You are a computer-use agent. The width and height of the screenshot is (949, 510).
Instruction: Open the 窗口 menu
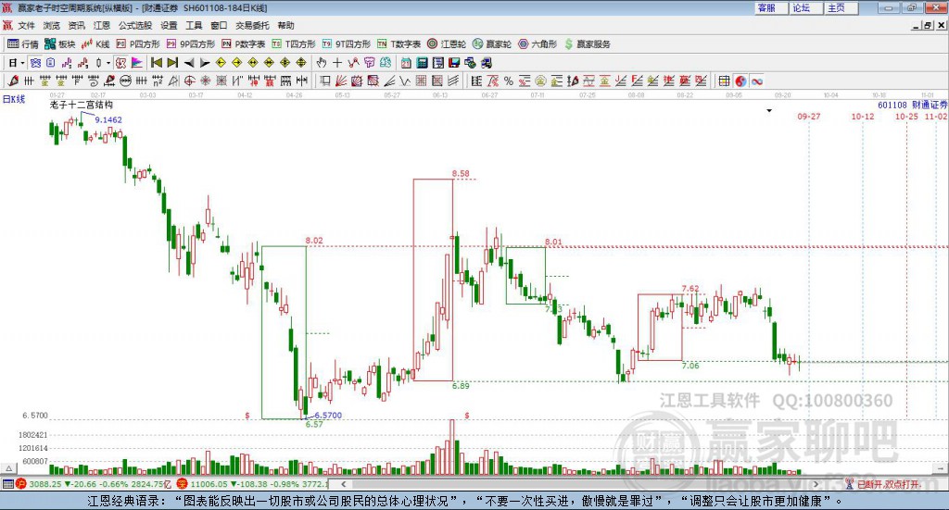tap(219, 25)
